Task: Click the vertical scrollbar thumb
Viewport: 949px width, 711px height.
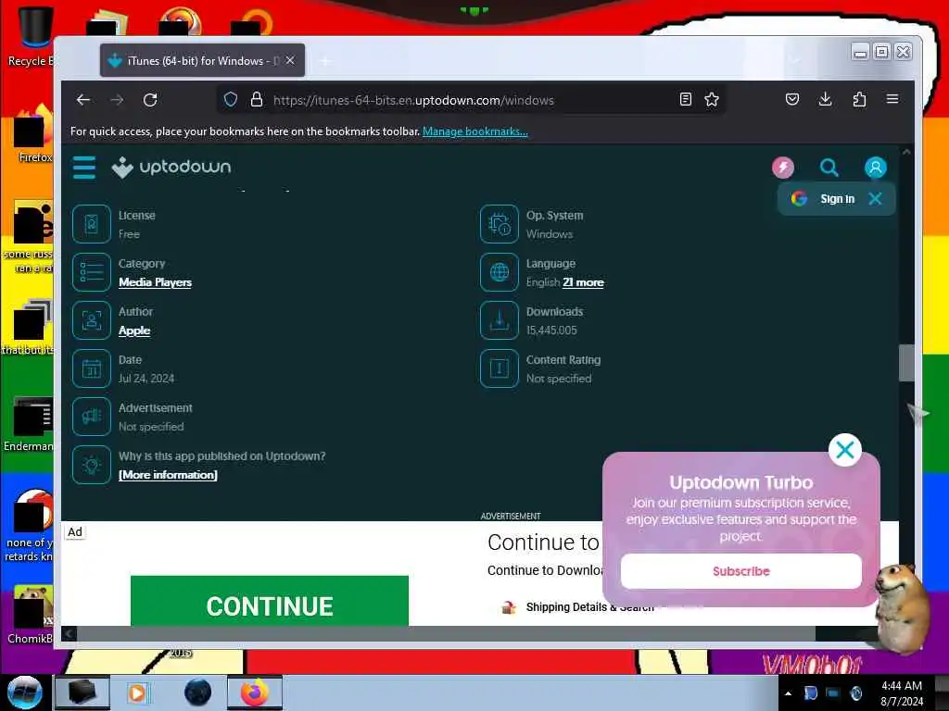Action: (x=906, y=363)
